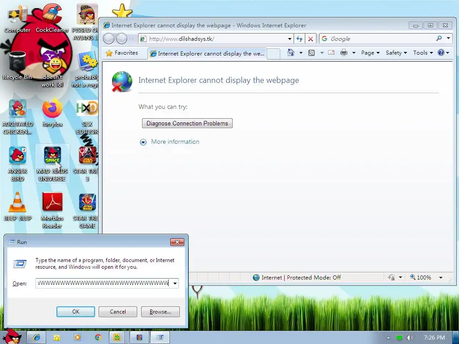Open the furryfox desktop icon

coord(52,113)
